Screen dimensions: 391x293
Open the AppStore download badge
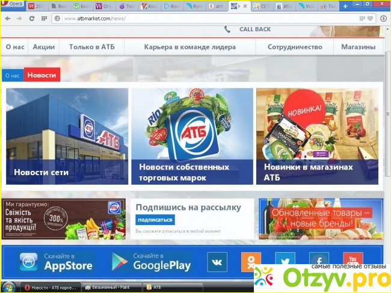click(x=56, y=262)
